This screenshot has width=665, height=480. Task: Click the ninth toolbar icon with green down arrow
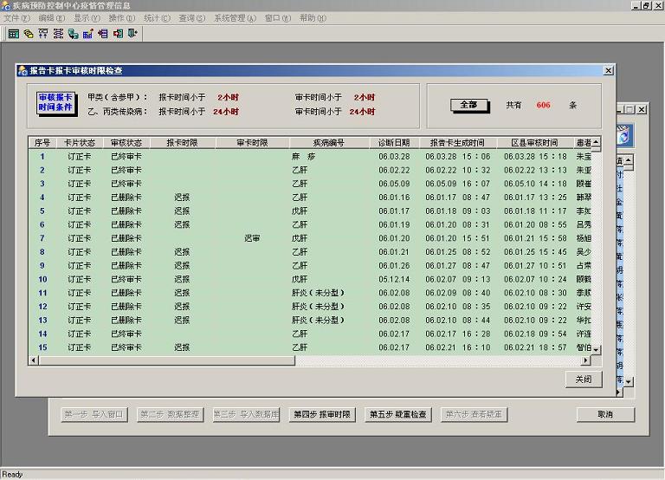[x=132, y=34]
